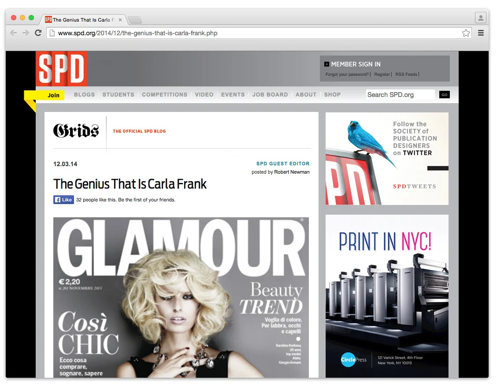
Task: Open a new browser tab
Action: coord(135,20)
